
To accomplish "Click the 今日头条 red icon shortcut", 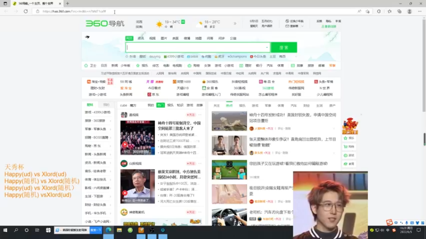I will pyautogui.click(x=251, y=57).
